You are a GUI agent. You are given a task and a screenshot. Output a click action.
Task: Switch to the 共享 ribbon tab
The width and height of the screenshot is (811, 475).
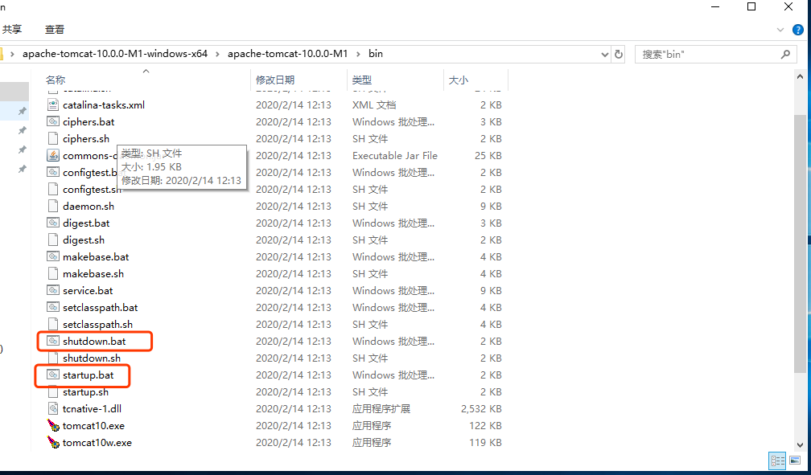(x=12, y=29)
